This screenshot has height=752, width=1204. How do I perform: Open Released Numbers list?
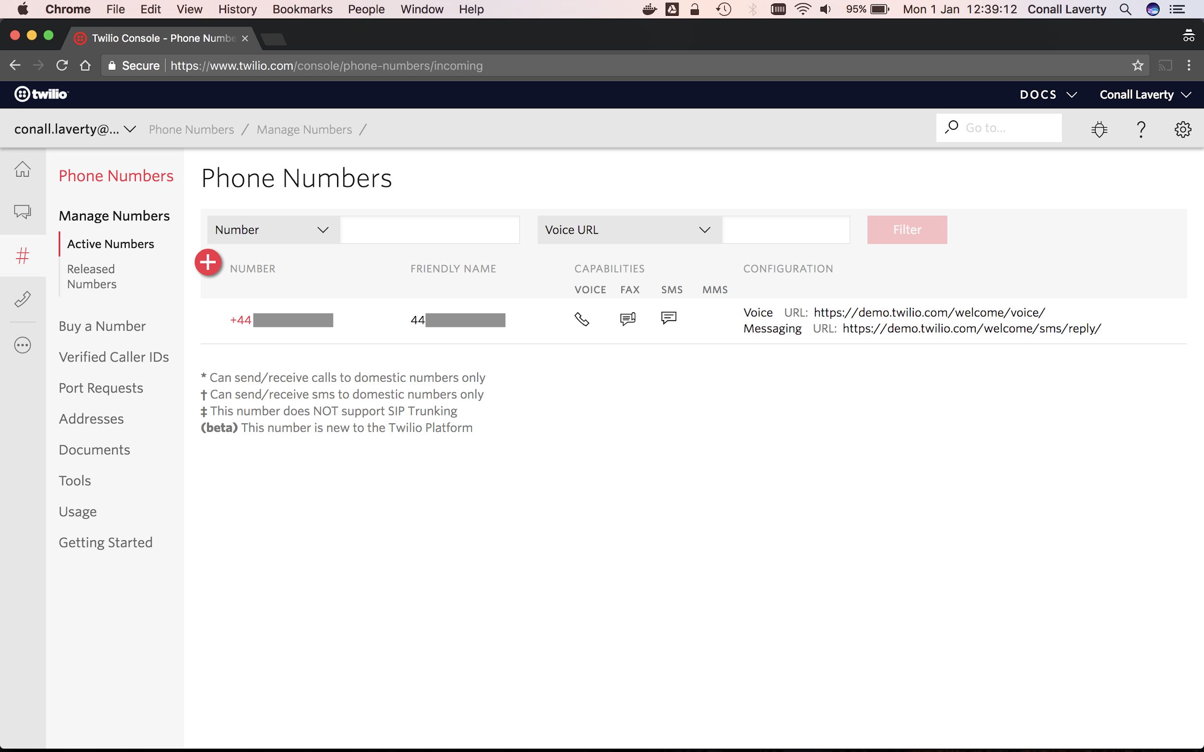tap(92, 276)
